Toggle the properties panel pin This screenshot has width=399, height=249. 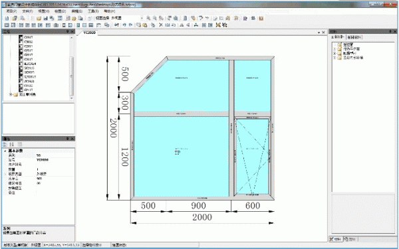68,139
